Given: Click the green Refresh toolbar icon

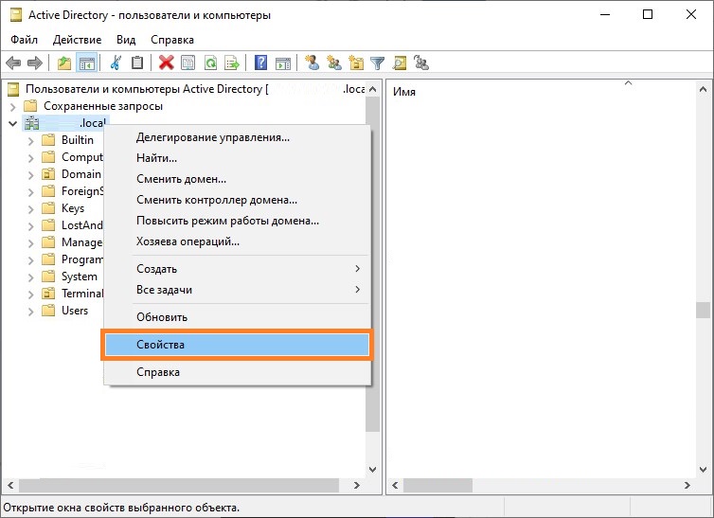Looking at the screenshot, I should tap(210, 63).
